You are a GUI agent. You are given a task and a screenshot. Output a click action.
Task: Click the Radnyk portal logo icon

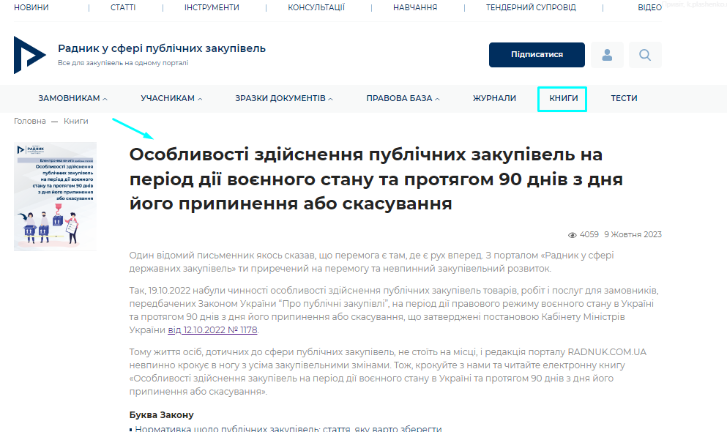click(x=30, y=55)
